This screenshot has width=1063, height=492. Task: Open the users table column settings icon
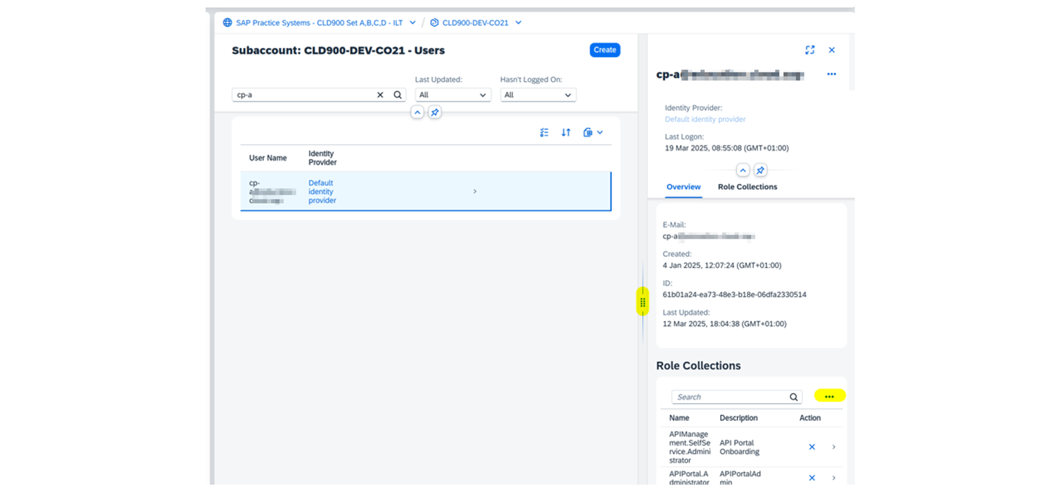544,133
